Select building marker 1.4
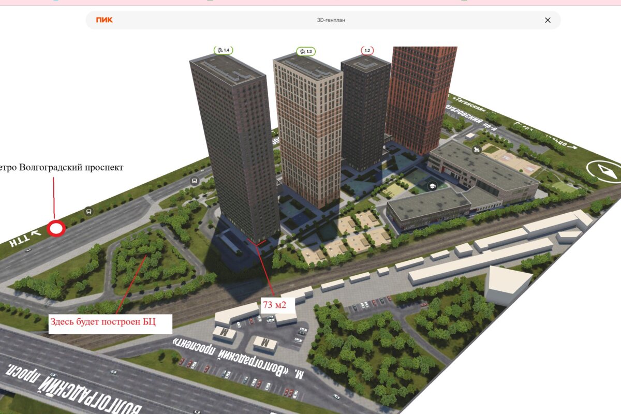Image resolution: width=621 pixels, height=414 pixels. (x=224, y=50)
